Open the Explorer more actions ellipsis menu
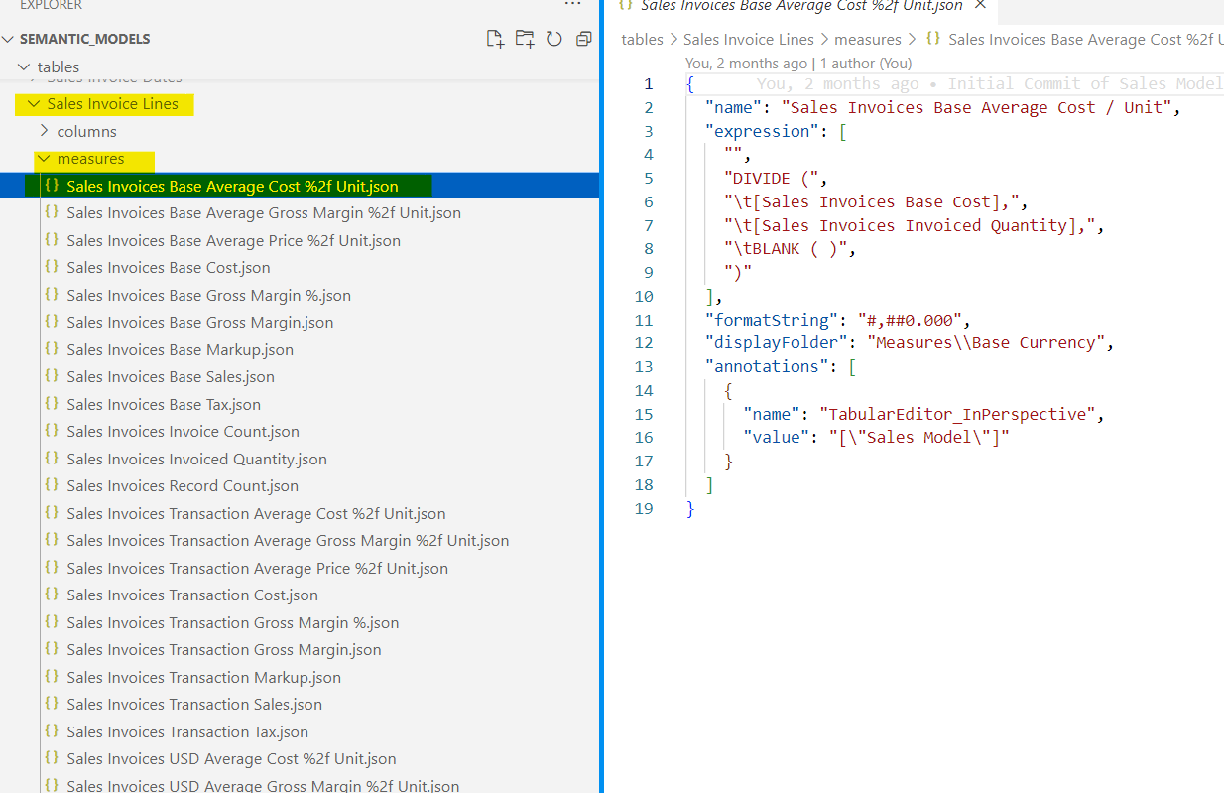Viewport: 1224px width, 793px height. click(x=572, y=5)
